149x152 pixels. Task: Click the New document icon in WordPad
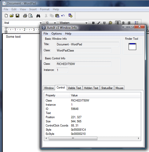click(x=6, y=16)
